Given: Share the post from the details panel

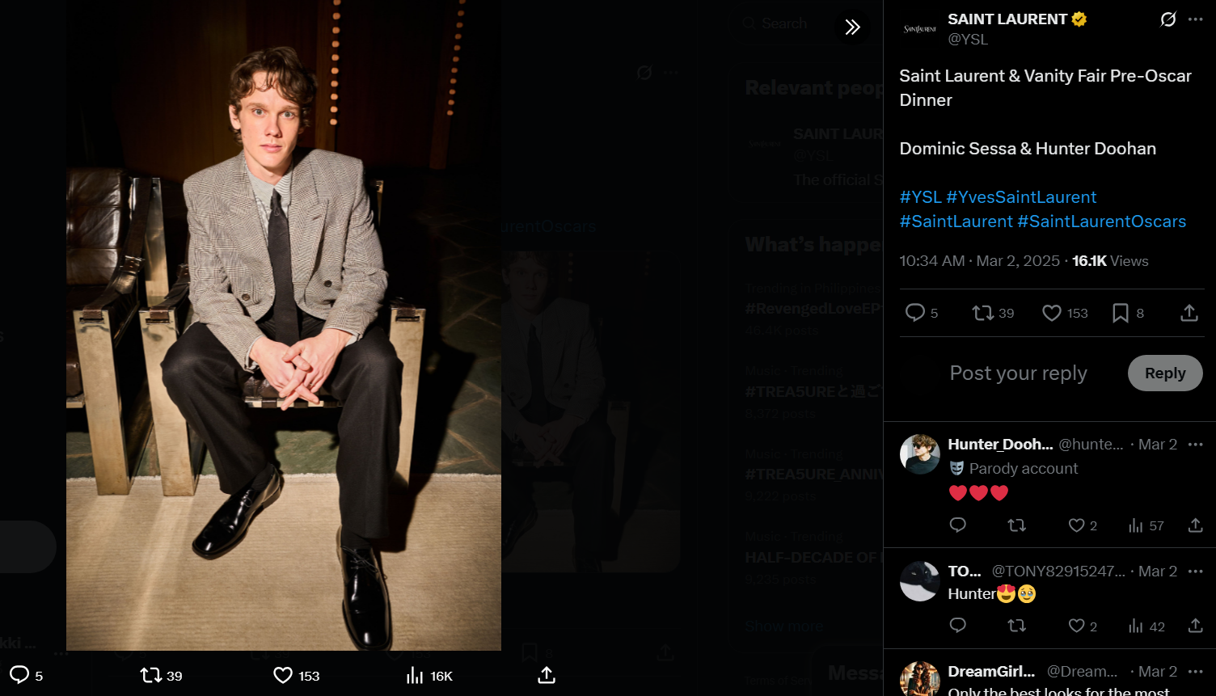Looking at the screenshot, I should click(x=1189, y=313).
